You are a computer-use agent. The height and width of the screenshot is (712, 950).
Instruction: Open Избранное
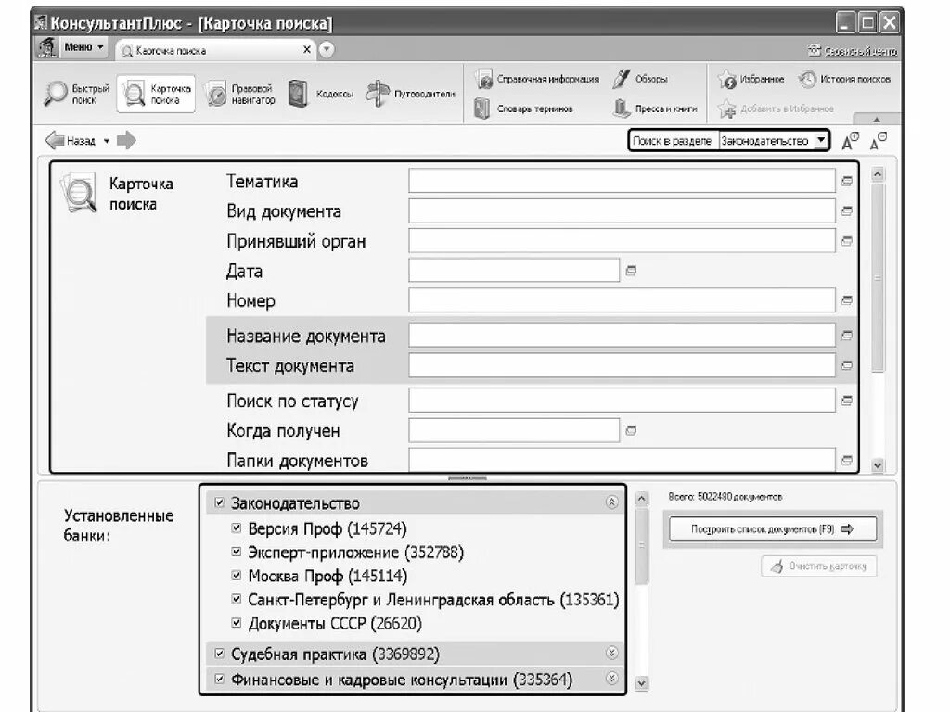tap(751, 80)
